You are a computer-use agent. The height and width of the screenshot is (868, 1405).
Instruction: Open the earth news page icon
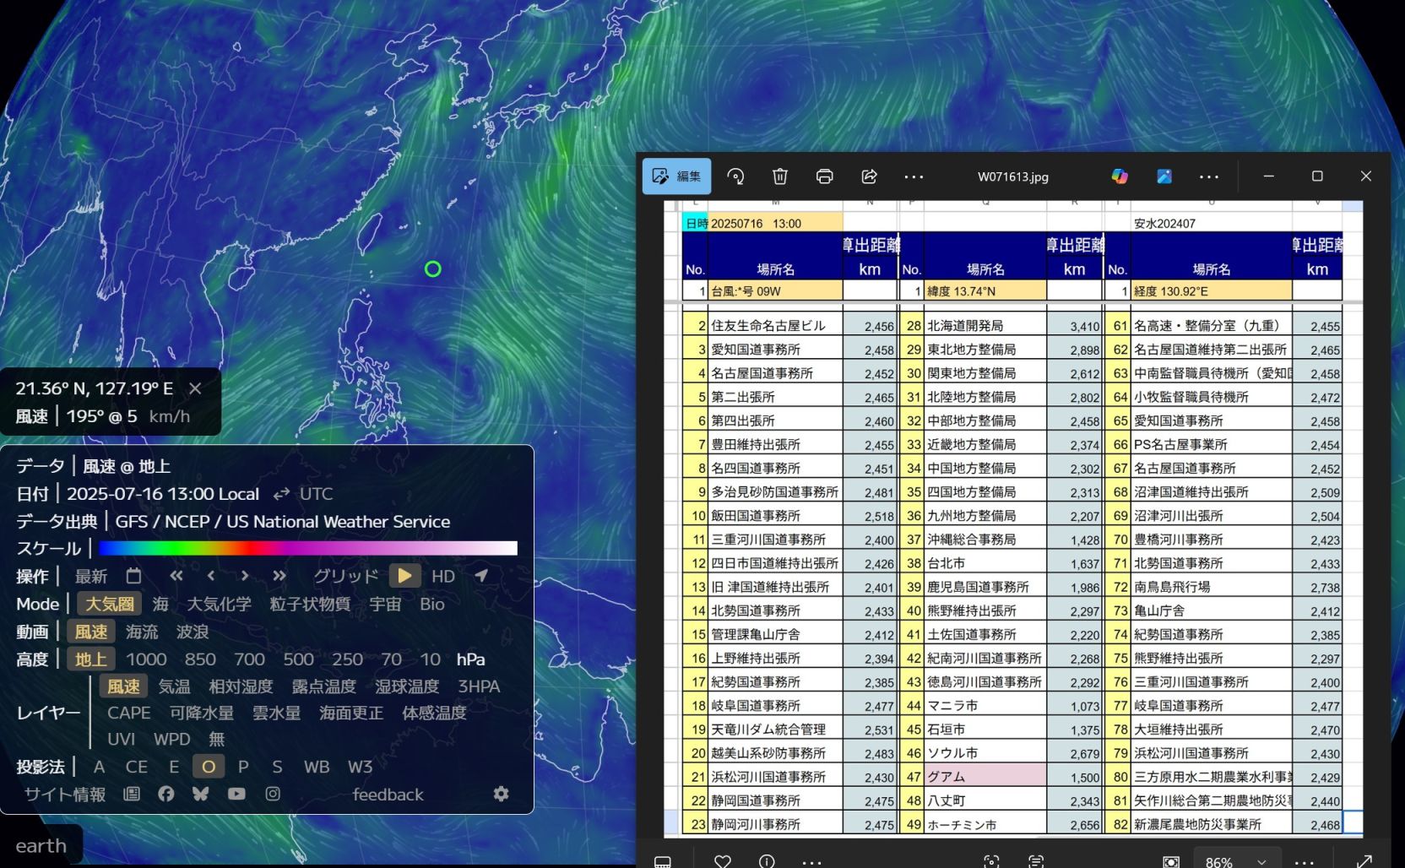click(x=131, y=794)
